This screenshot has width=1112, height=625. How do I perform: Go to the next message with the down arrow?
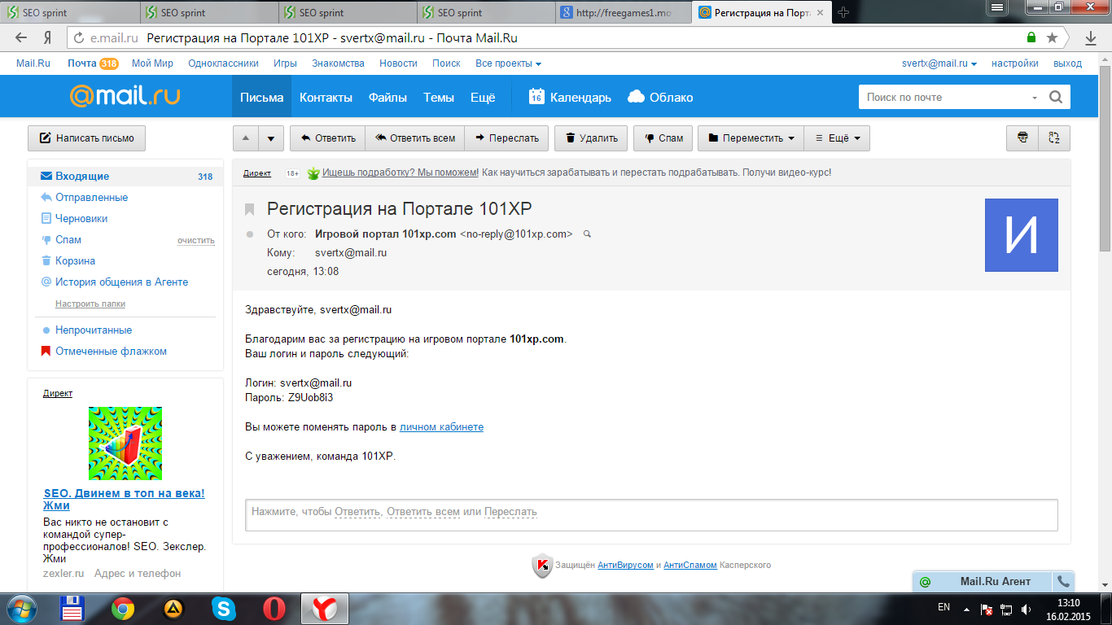271,138
